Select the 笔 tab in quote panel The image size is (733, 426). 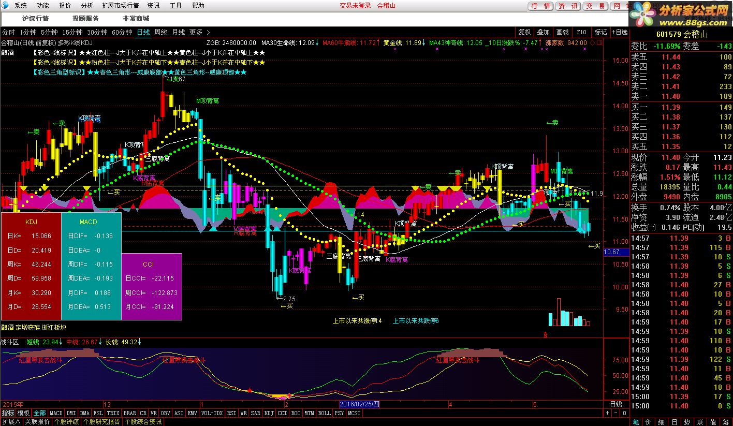[x=636, y=422]
